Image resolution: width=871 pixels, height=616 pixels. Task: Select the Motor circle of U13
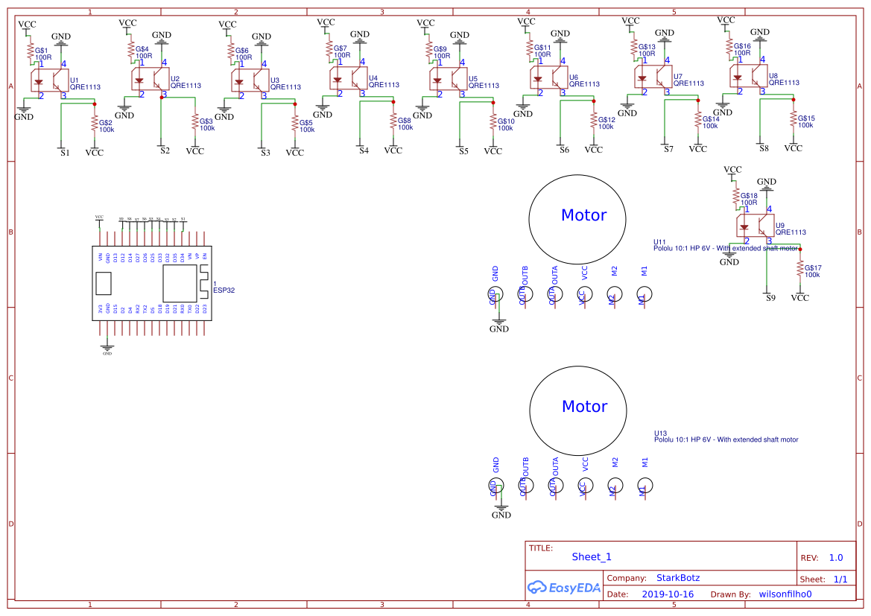(577, 410)
